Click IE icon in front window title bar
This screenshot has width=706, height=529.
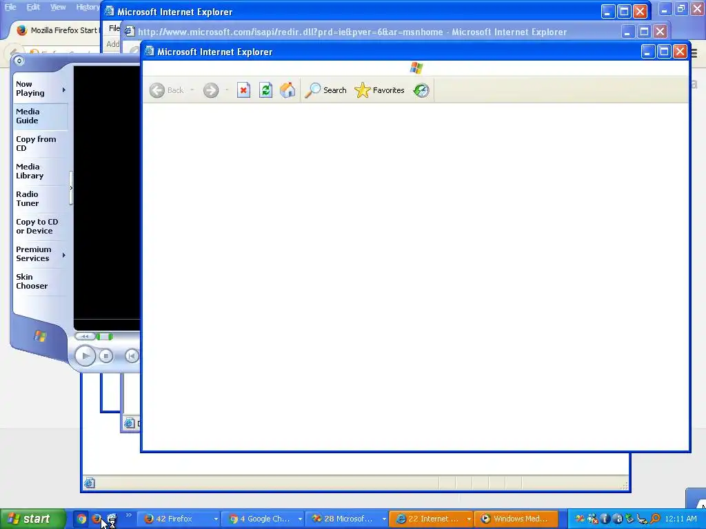(x=149, y=51)
